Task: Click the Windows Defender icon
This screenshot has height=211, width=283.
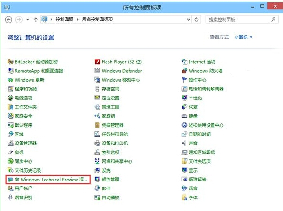Action: coord(98,71)
